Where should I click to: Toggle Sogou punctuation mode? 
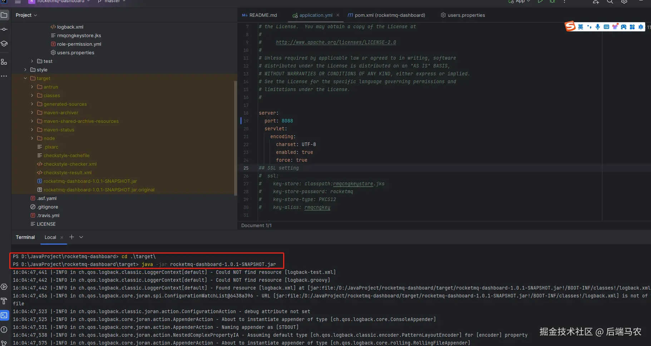tap(589, 27)
